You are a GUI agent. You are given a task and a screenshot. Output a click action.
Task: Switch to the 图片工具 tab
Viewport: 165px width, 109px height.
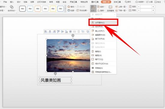(95, 2)
